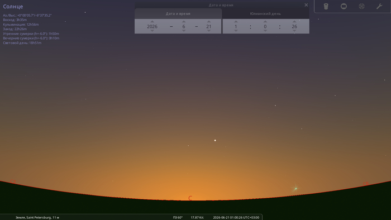Switch to the Юлианский день tab
The width and height of the screenshot is (391, 220).
click(265, 14)
